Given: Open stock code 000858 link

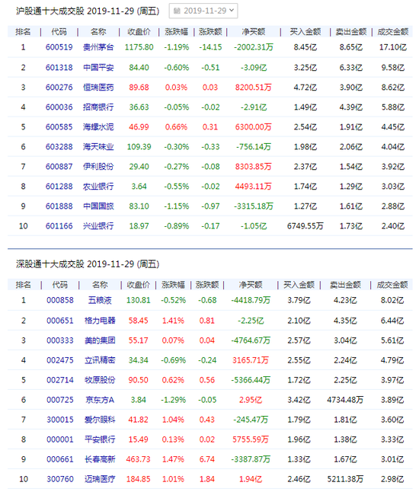Looking at the screenshot, I should (x=60, y=300).
